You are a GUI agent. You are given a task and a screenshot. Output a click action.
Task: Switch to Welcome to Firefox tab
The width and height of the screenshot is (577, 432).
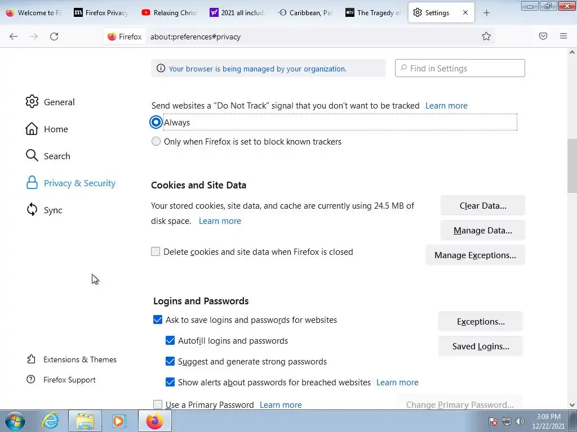[34, 13]
